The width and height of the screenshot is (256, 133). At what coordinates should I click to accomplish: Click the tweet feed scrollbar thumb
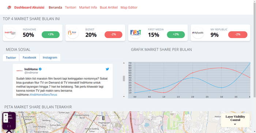[124, 79]
